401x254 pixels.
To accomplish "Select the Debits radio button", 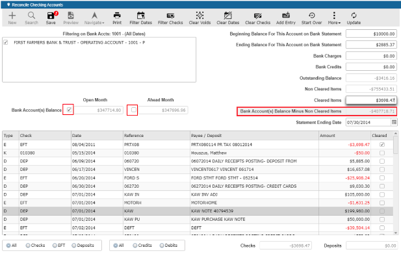I will click(162, 246).
